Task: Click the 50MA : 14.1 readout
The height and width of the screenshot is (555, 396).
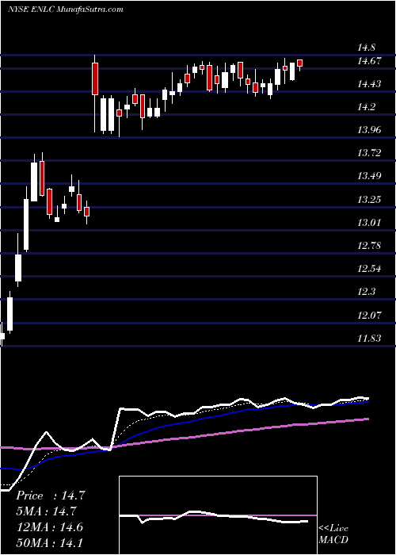Action: pos(49,543)
